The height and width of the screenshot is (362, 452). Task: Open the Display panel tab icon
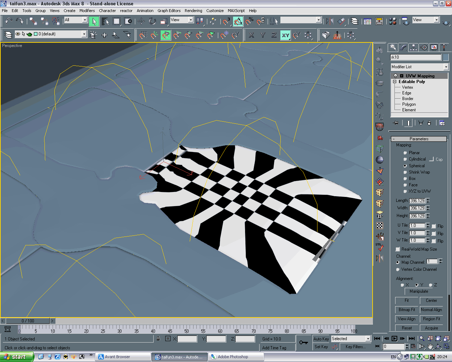pos(434,47)
